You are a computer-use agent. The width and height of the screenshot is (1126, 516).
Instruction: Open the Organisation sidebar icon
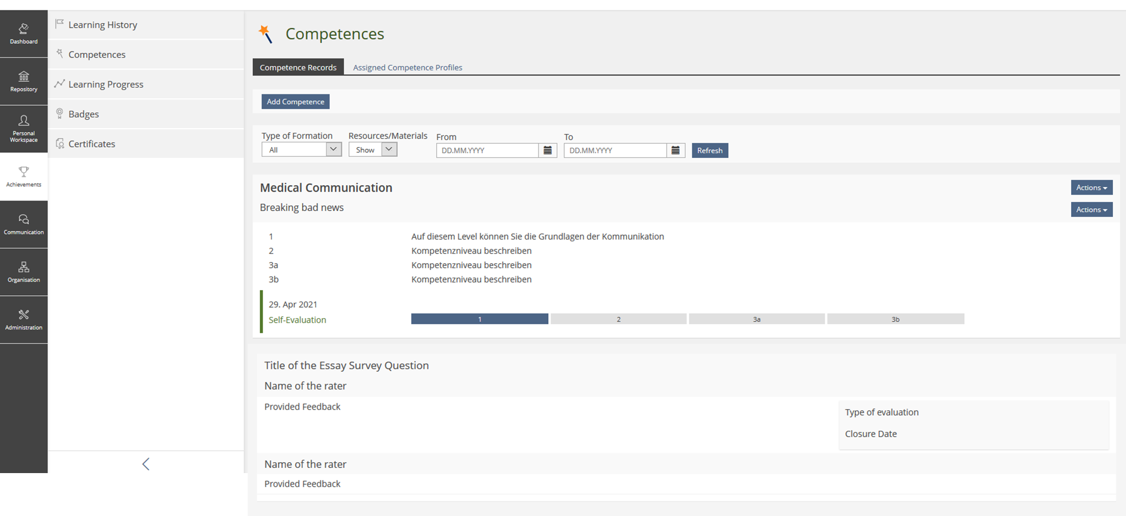click(23, 272)
